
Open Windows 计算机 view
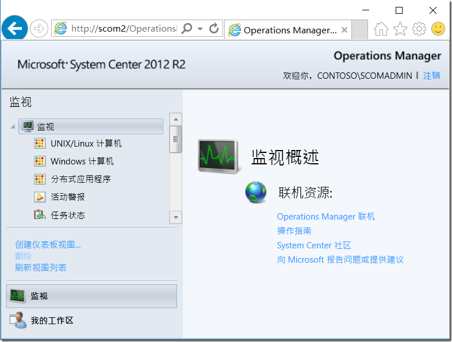[x=82, y=161]
